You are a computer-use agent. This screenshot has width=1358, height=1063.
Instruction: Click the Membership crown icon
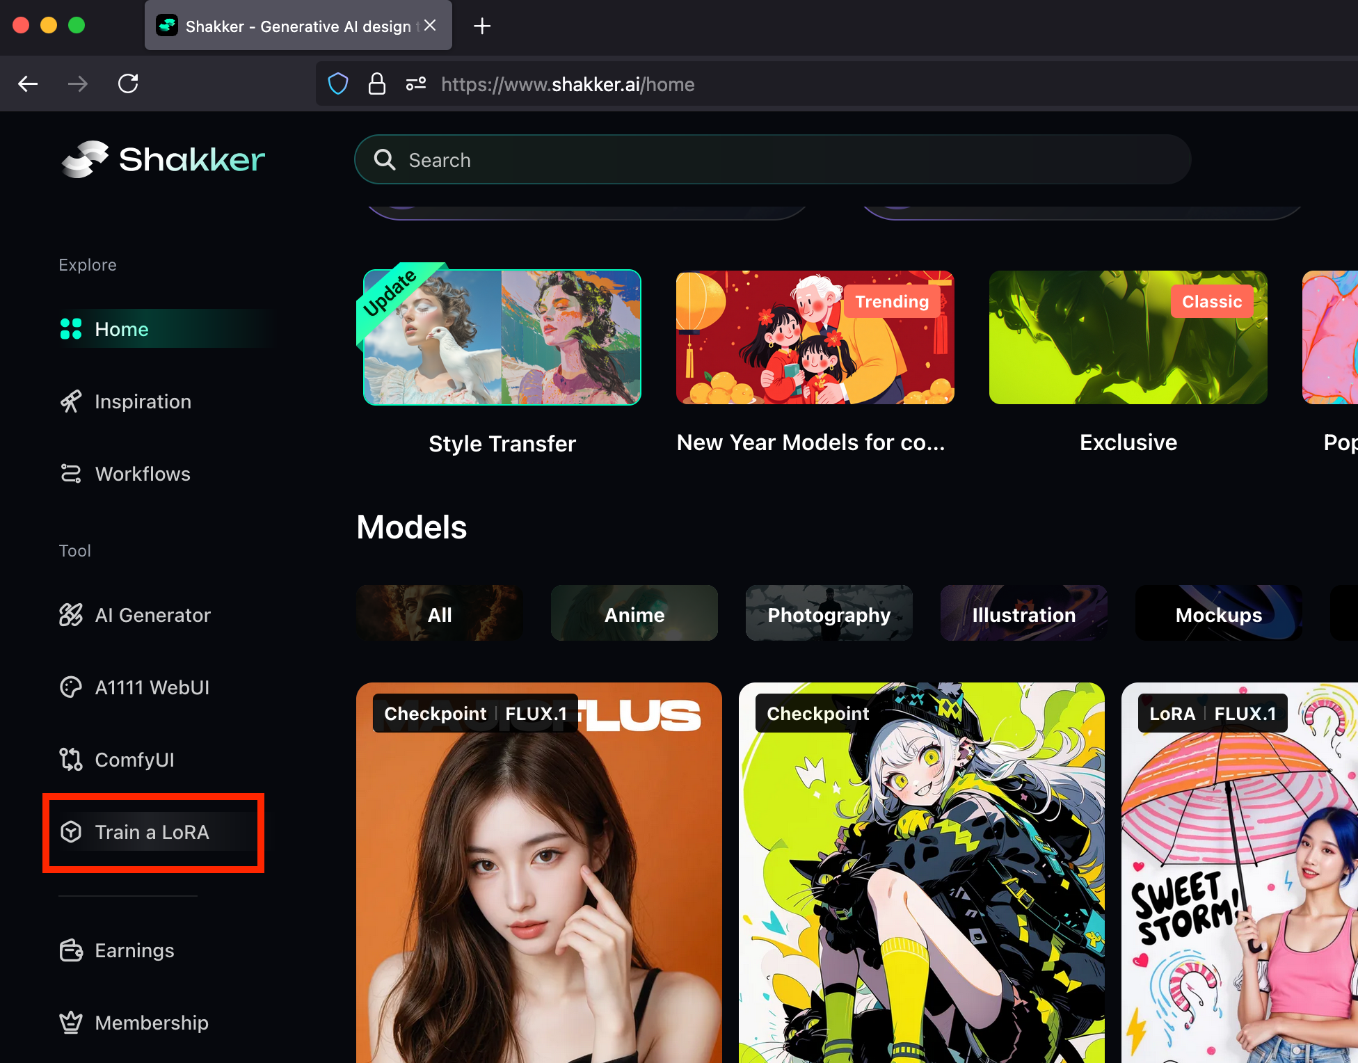click(71, 1023)
